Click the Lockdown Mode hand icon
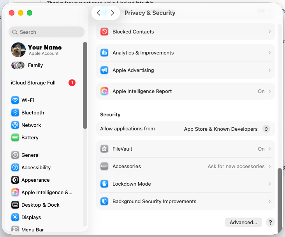 click(x=104, y=184)
